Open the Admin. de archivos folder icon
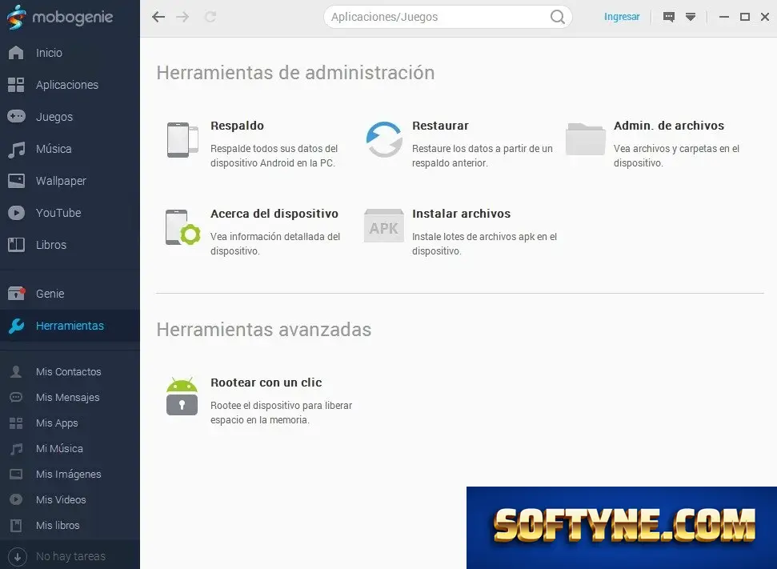777x569 pixels. (x=586, y=139)
